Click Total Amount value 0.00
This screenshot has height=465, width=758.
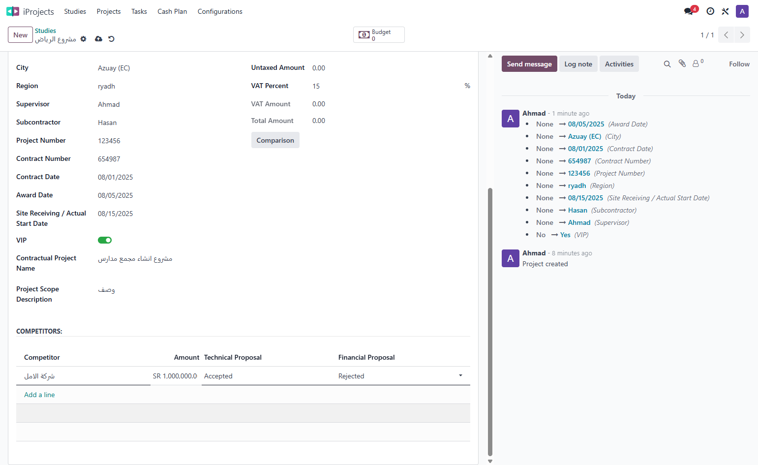coord(319,121)
